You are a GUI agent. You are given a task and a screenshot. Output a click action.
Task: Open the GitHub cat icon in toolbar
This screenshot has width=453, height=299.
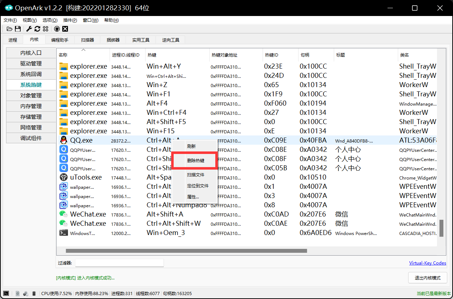(x=57, y=29)
